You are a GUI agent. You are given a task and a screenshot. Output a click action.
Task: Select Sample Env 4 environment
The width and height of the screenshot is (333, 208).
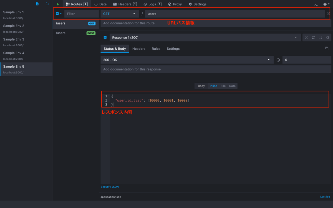(x=26, y=55)
